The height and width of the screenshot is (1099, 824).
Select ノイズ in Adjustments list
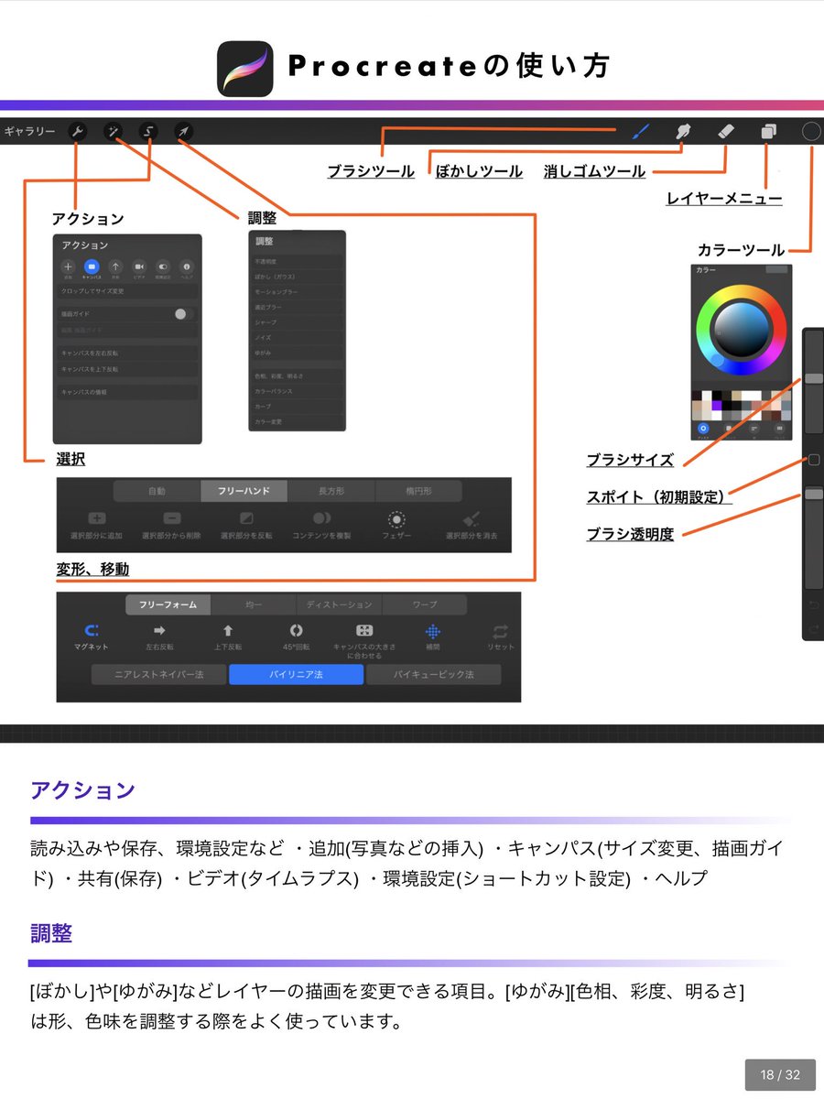point(298,337)
